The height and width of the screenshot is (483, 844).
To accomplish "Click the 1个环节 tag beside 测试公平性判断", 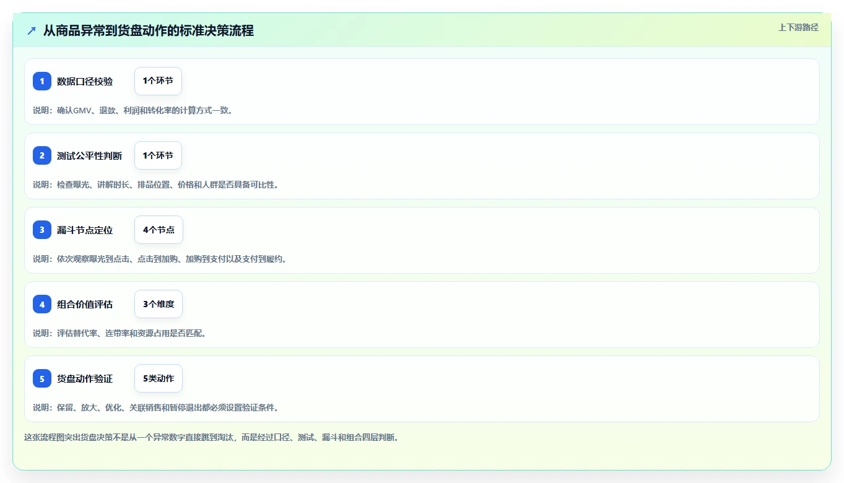I will point(158,155).
